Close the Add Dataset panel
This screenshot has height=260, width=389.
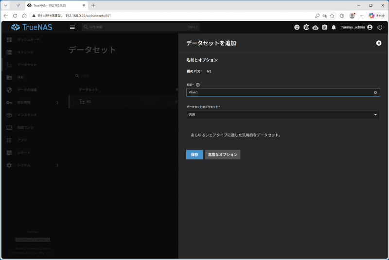click(379, 43)
